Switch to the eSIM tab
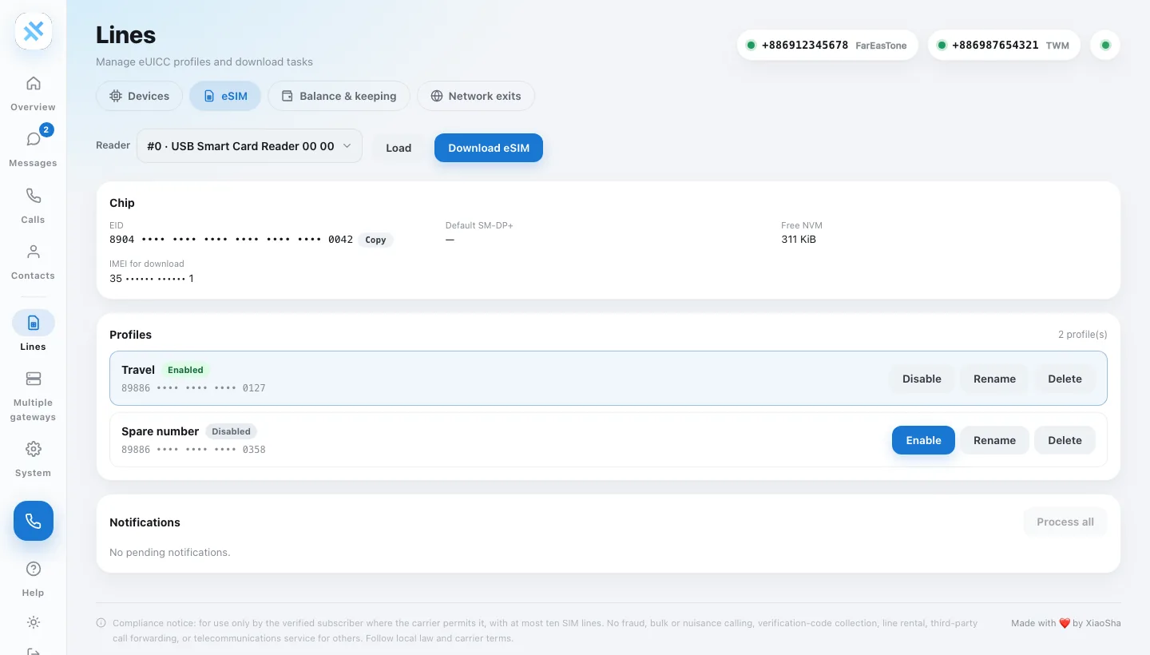This screenshot has height=655, width=1150. pyautogui.click(x=225, y=96)
